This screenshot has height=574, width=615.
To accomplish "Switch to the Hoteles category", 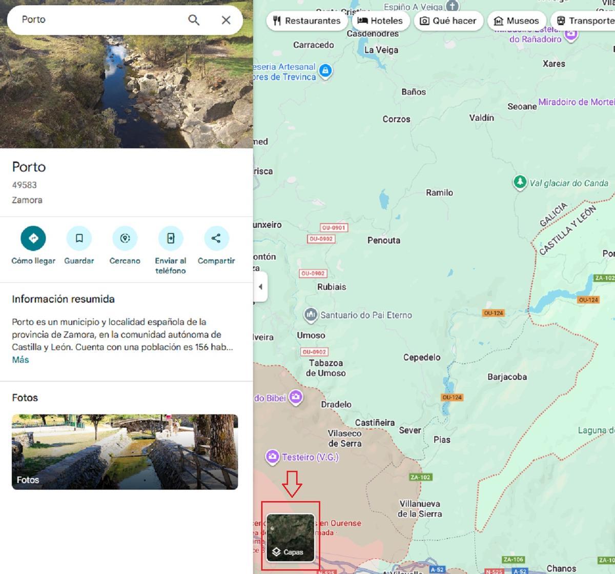I will click(x=380, y=21).
